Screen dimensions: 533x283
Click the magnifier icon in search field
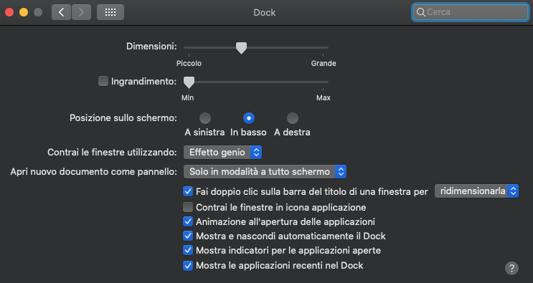coord(420,12)
